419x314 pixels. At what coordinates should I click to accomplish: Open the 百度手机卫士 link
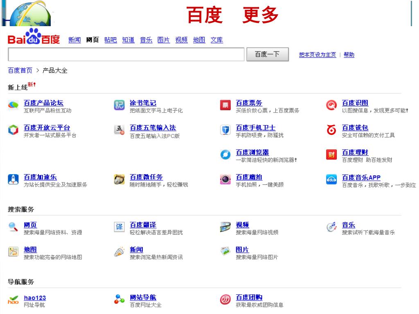(256, 128)
